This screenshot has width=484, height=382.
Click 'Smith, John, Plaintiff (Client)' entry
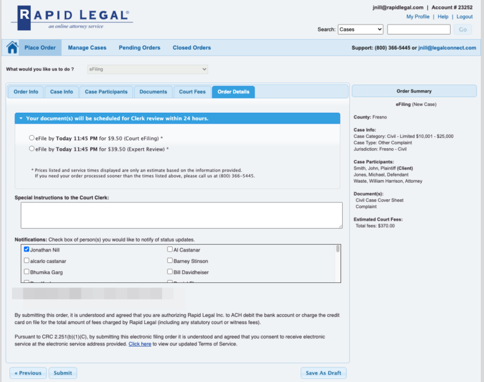[383, 168]
